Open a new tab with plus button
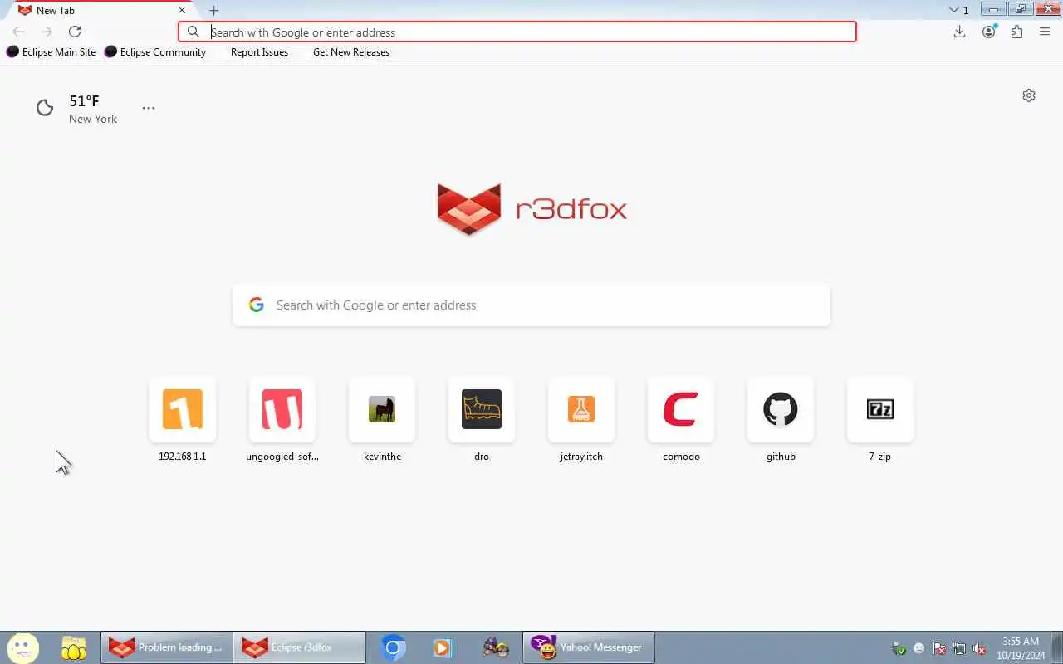The height and width of the screenshot is (664, 1063). point(213,11)
